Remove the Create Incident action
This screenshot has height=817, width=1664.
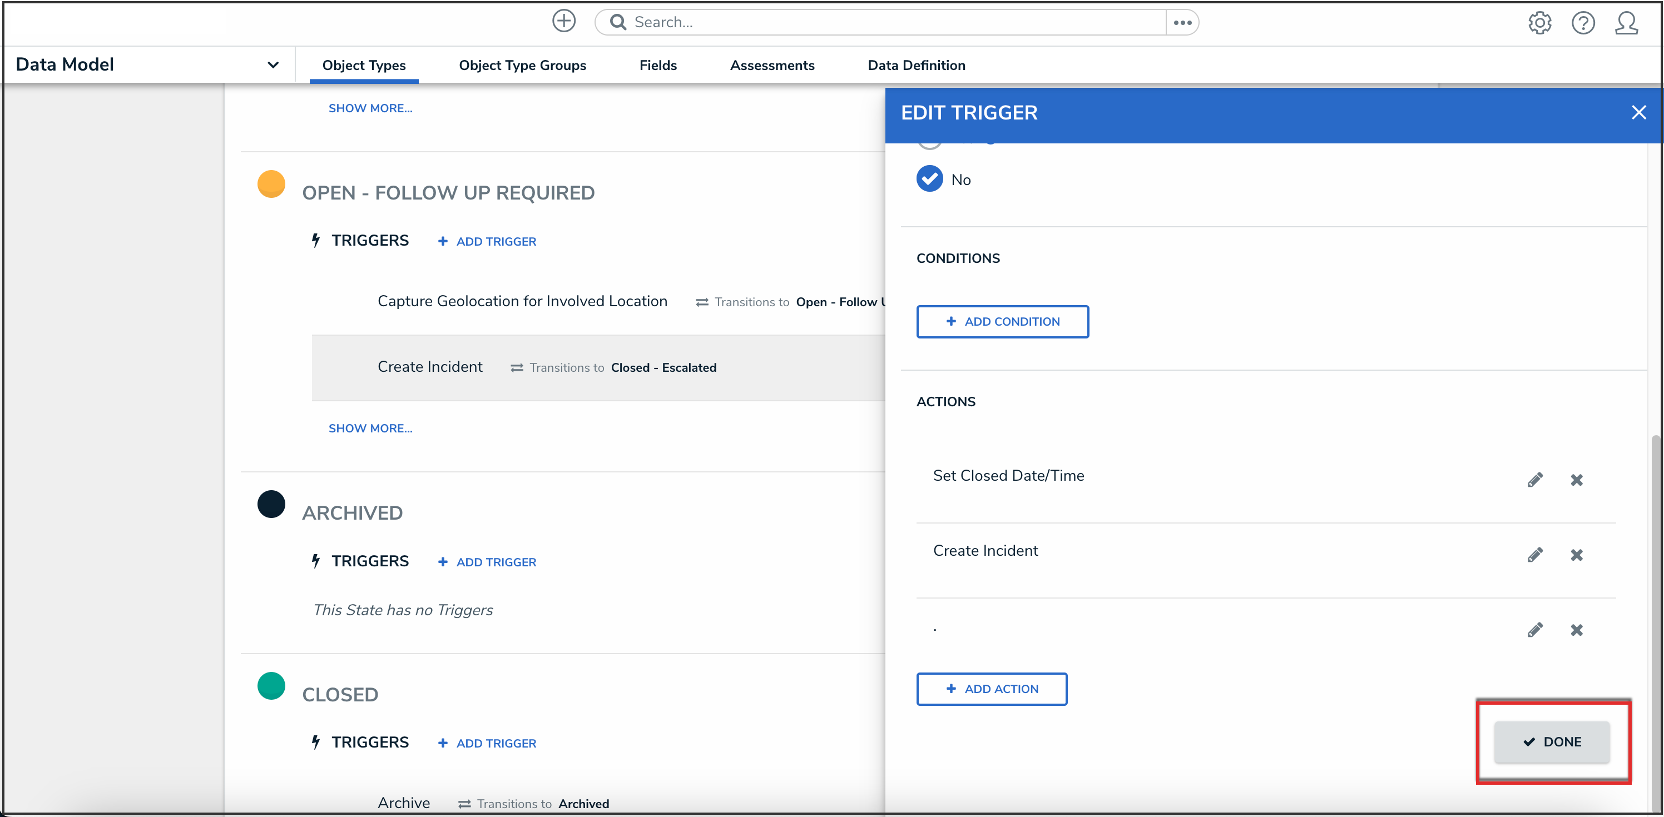point(1576,555)
